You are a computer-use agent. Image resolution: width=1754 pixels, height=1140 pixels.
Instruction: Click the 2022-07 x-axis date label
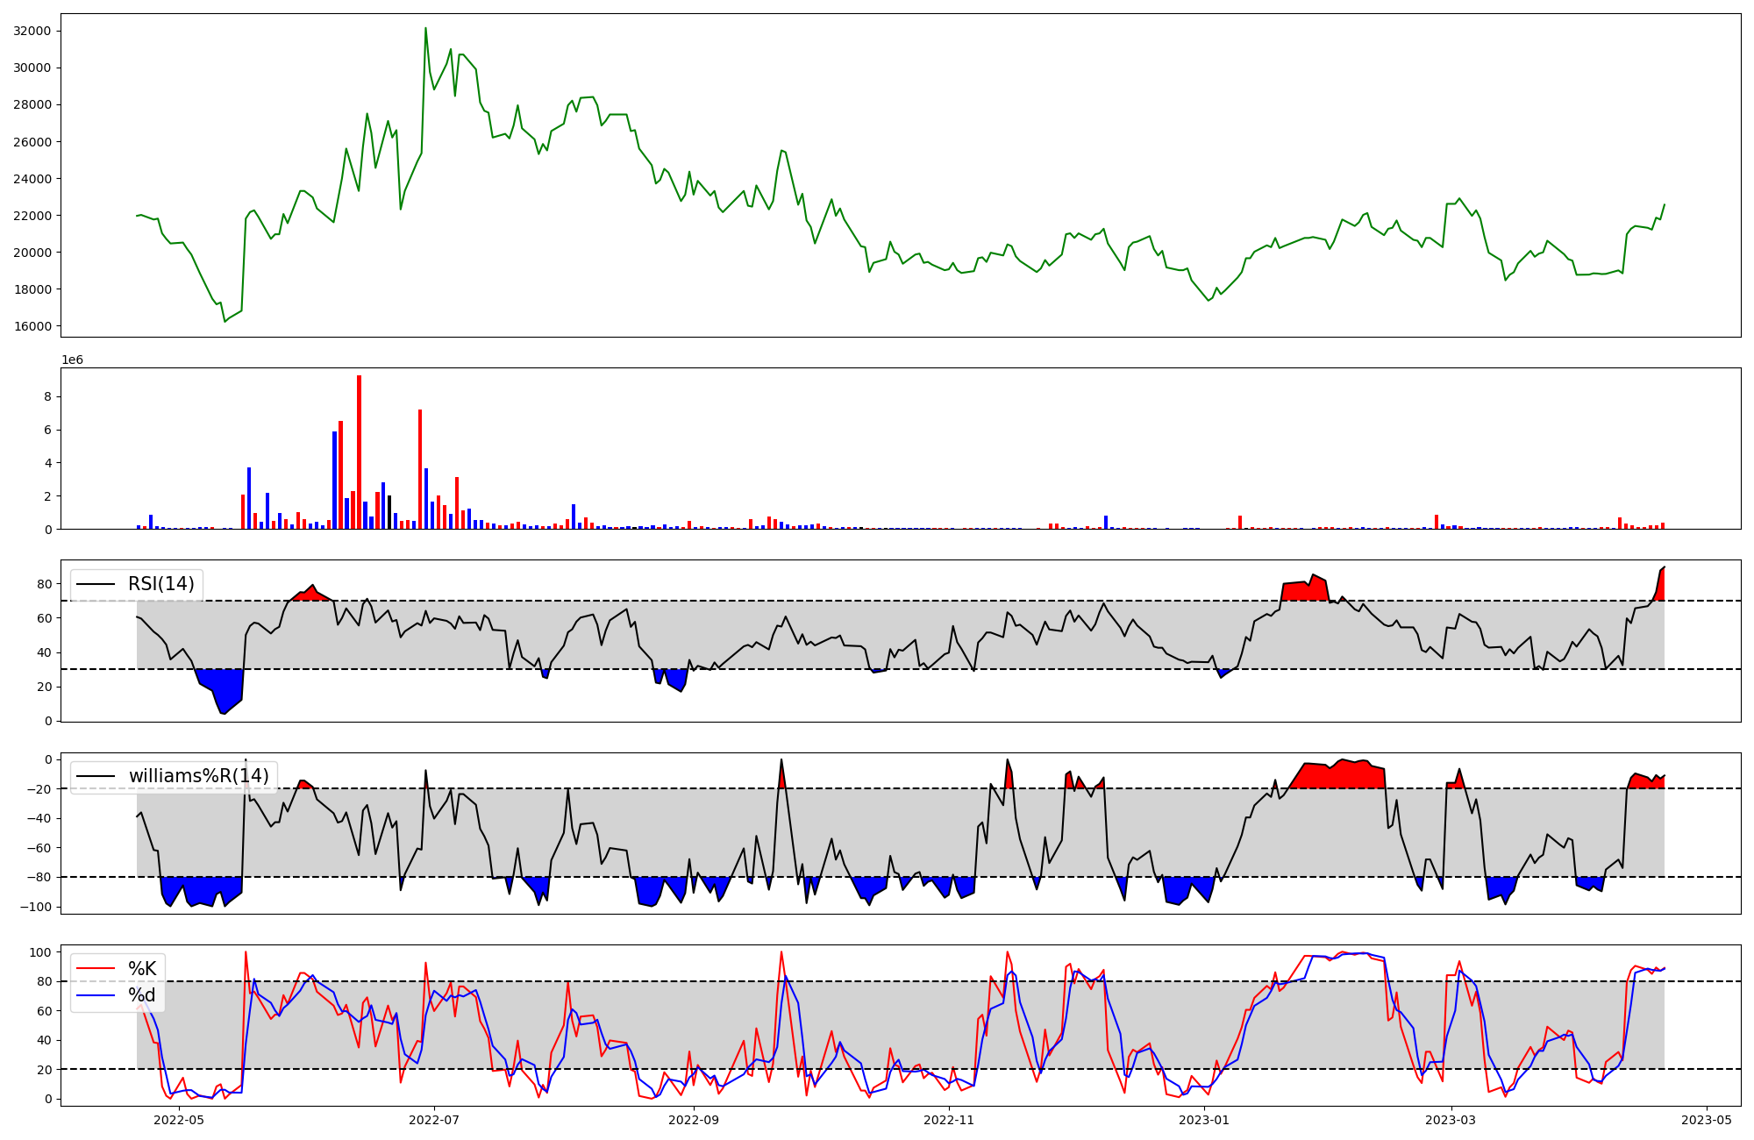[x=434, y=1120]
